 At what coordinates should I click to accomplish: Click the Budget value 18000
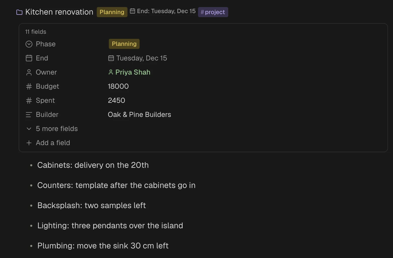pos(118,86)
